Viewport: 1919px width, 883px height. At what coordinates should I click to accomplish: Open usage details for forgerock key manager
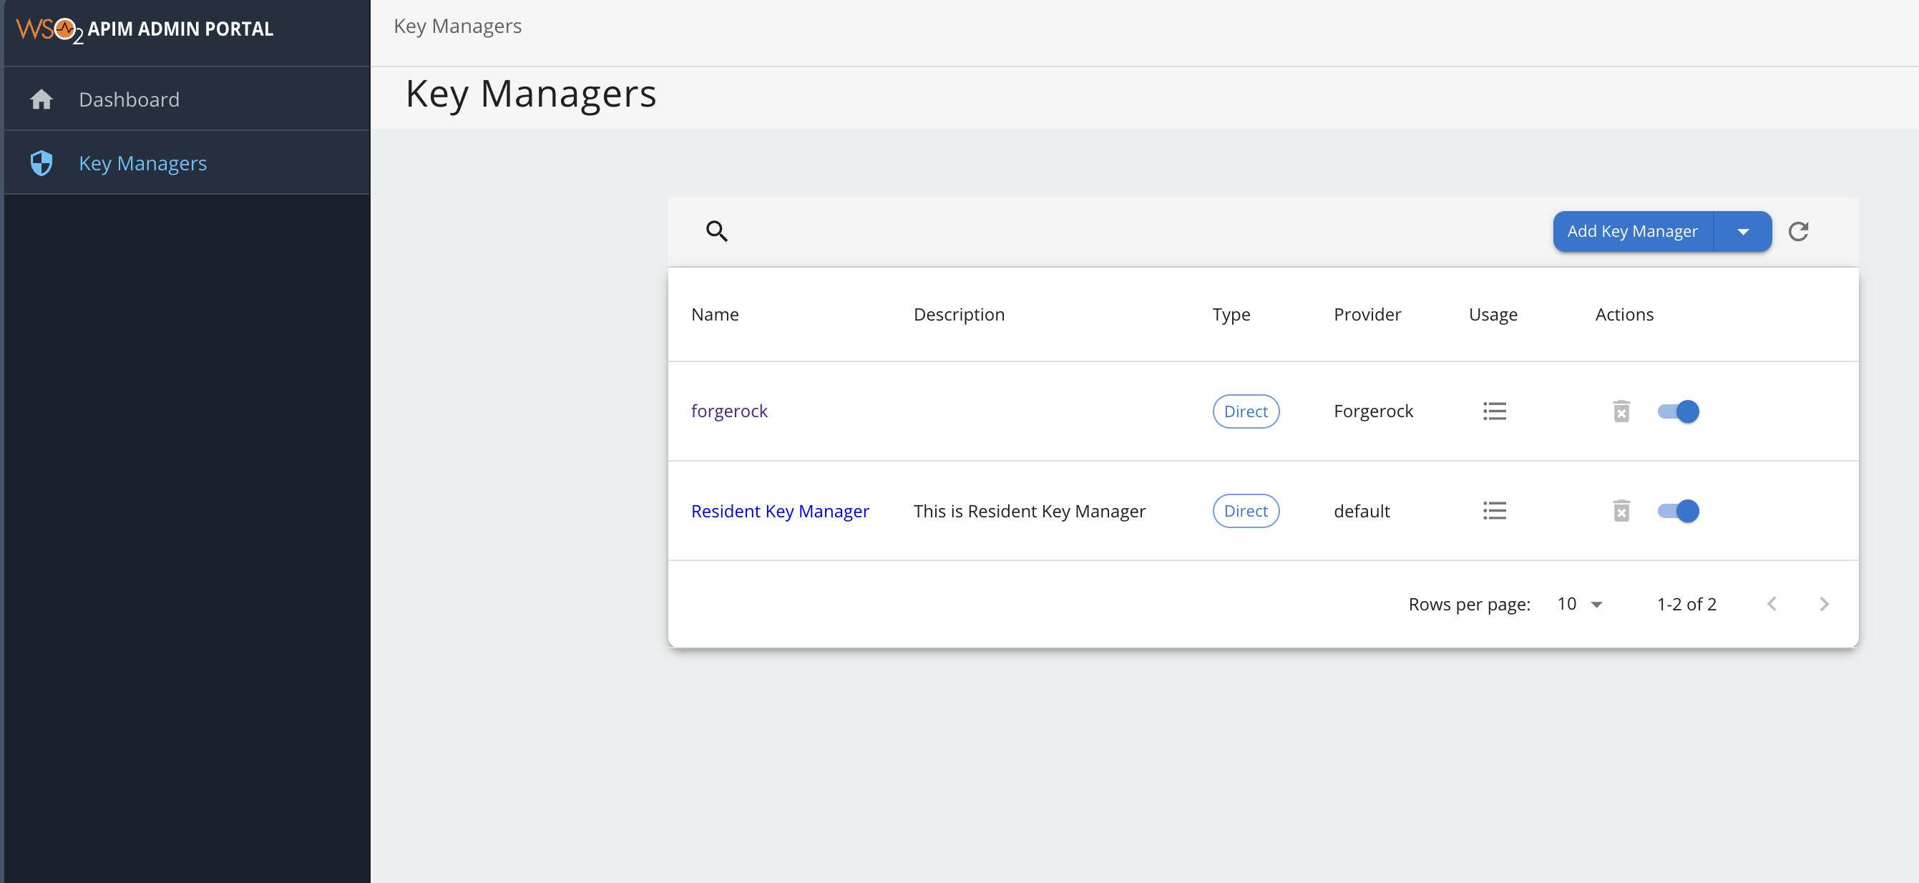point(1494,411)
